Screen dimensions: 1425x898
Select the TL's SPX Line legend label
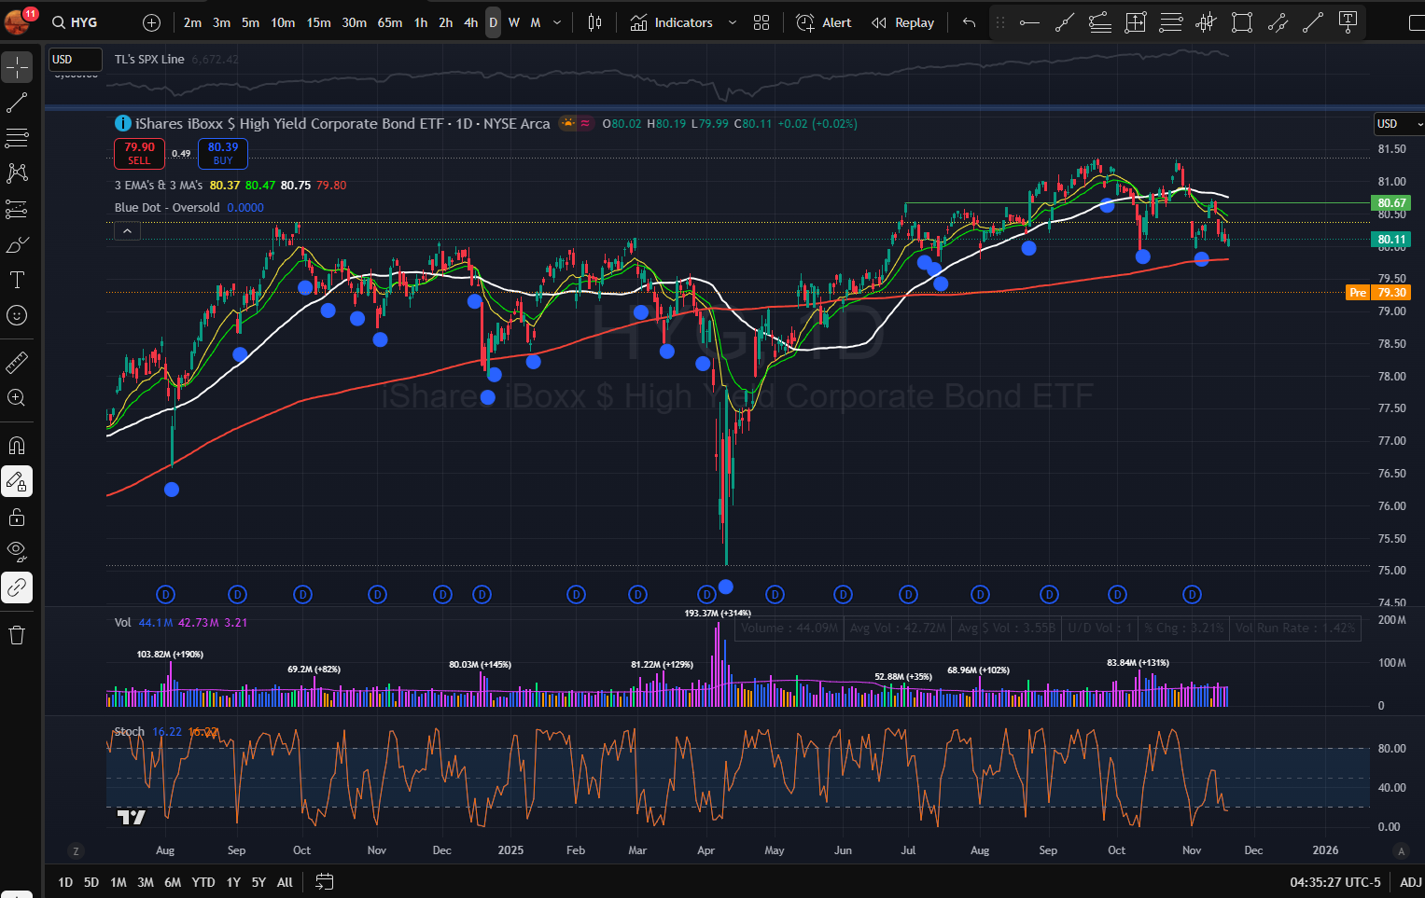[x=149, y=59]
